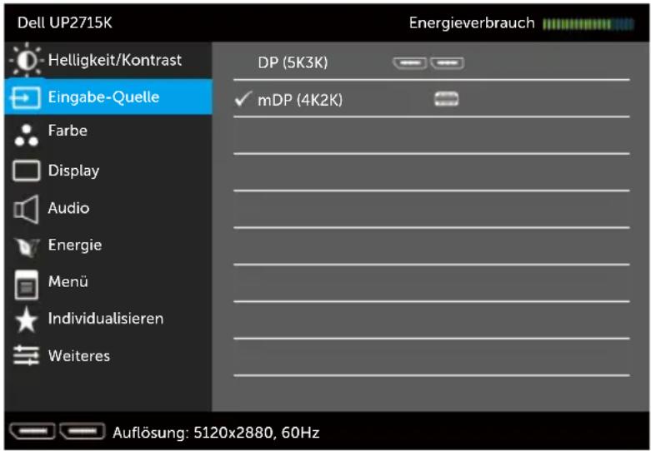
Task: Click the Weiteres sliders icon
Action: click(26, 355)
